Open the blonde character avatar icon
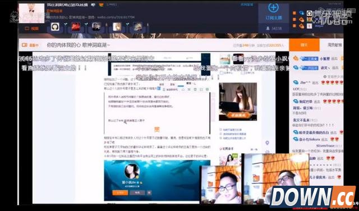This screenshot has width=359, height=211. click(x=117, y=26)
